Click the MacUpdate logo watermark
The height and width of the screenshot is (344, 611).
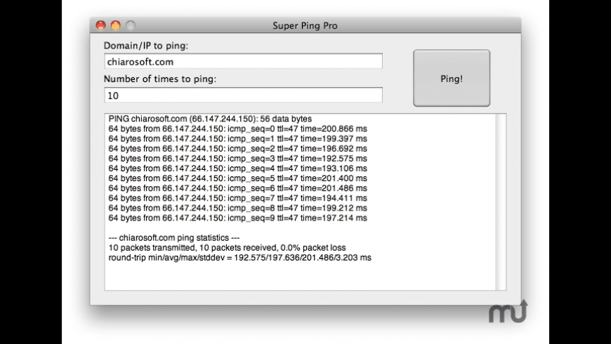(508, 311)
